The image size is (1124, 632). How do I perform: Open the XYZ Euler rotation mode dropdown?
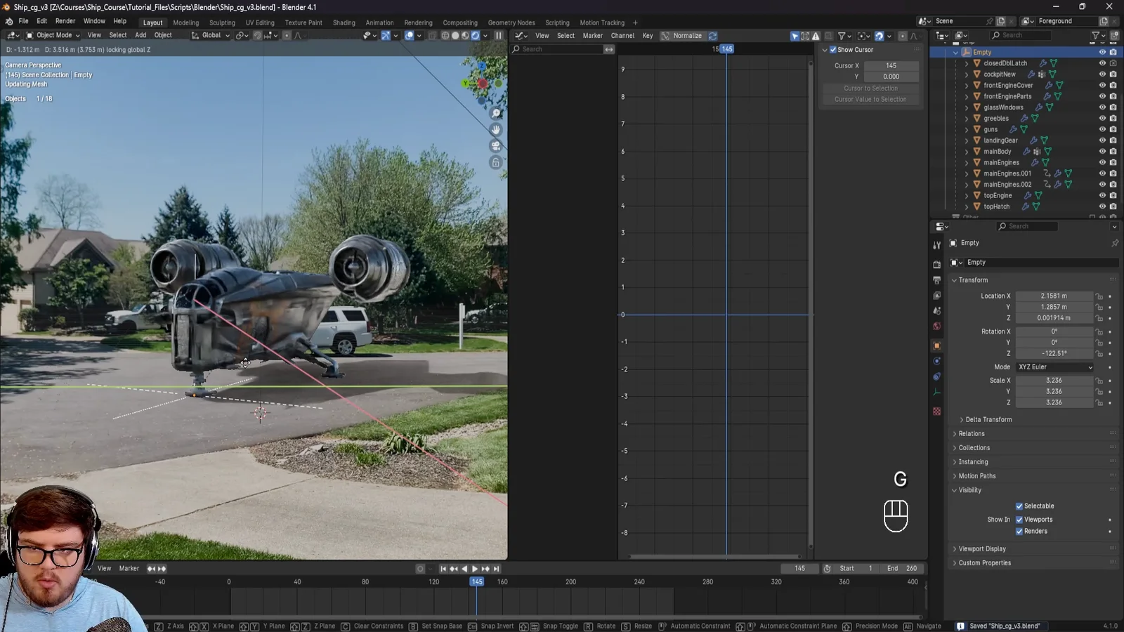click(x=1054, y=367)
